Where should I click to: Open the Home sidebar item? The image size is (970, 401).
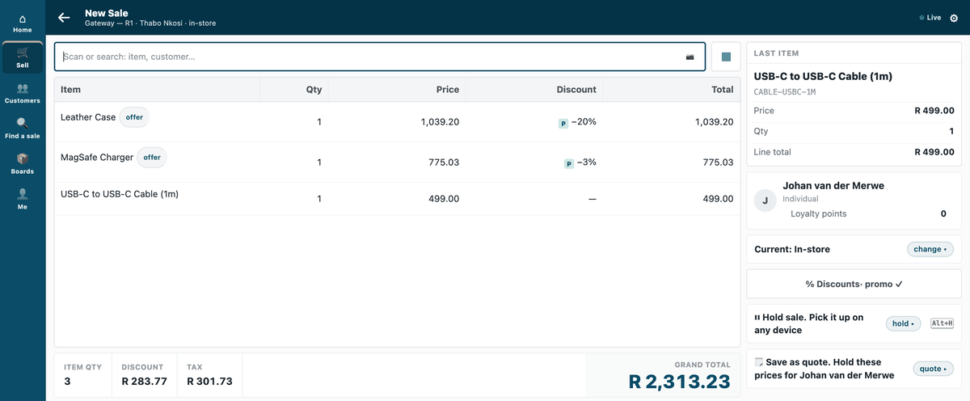(x=23, y=23)
